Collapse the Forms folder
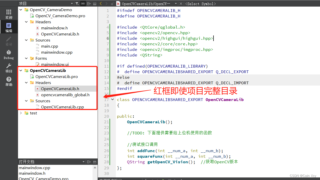The height and width of the screenshot is (180, 320). (26, 58)
